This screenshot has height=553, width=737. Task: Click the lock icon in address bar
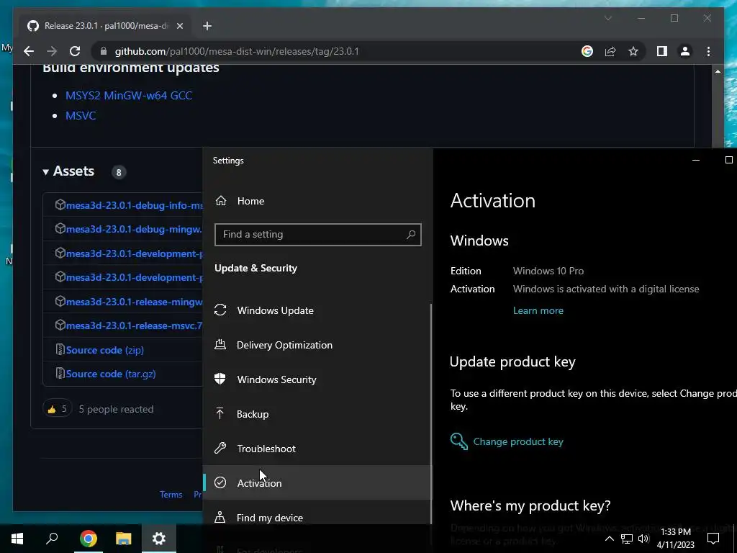click(x=104, y=51)
